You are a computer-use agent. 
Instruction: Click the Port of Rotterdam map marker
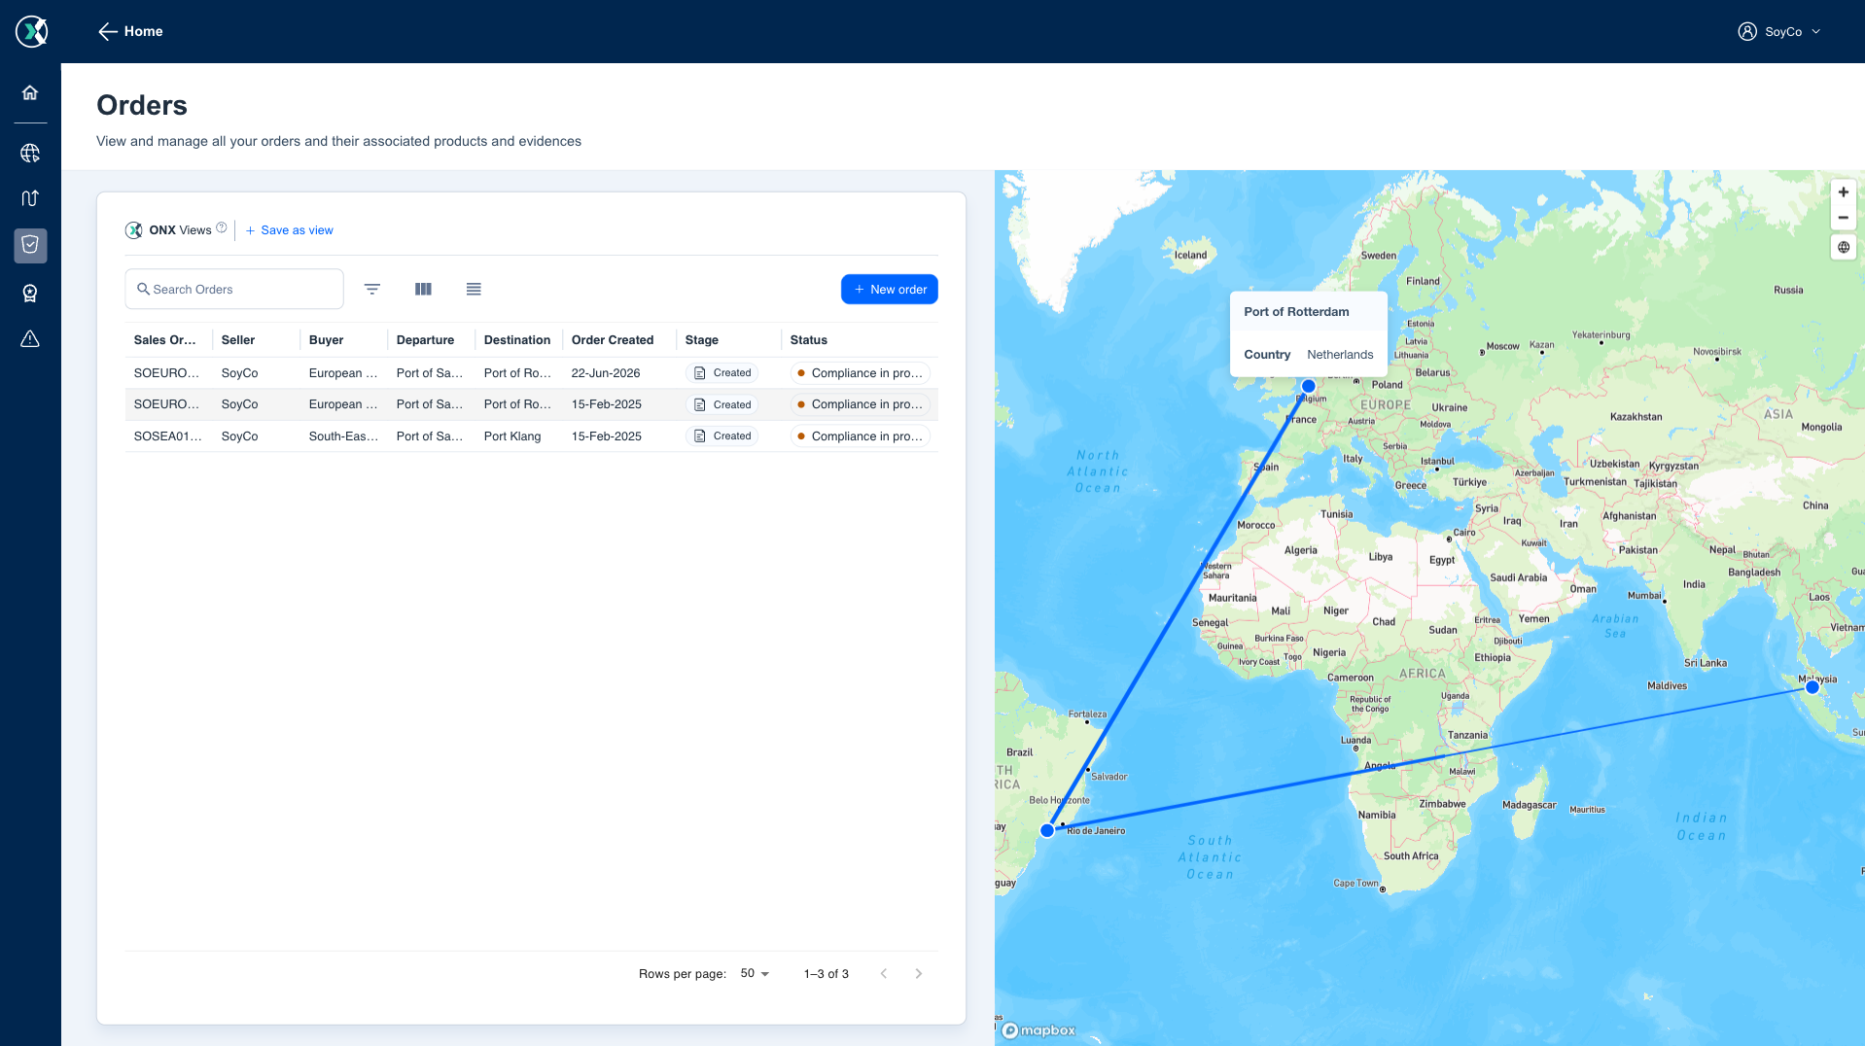coord(1309,386)
